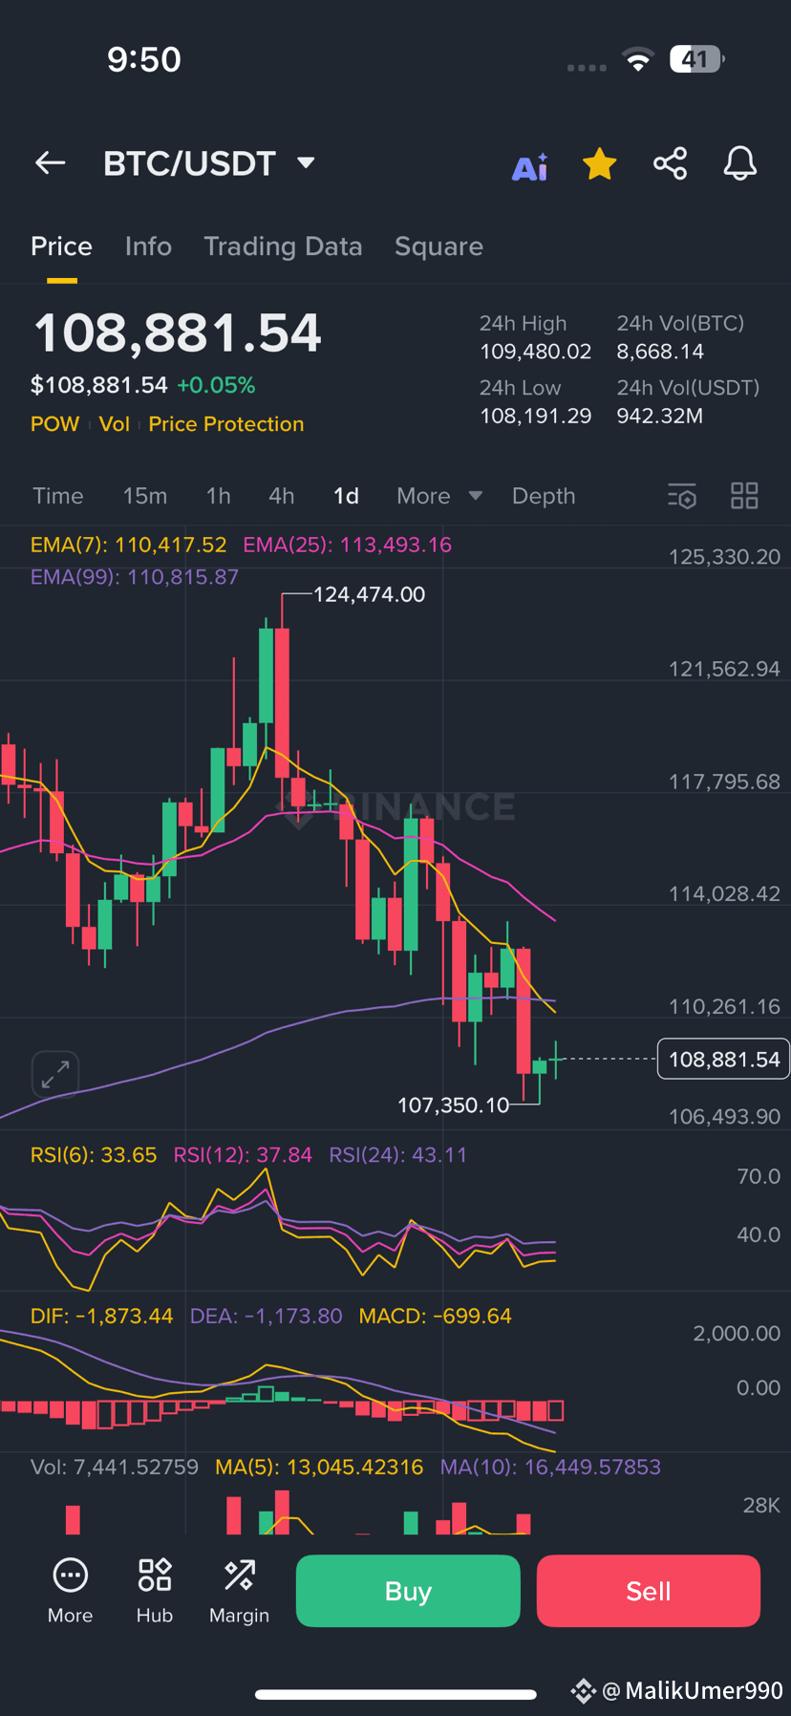The width and height of the screenshot is (791, 1716).
Task: Tap the EMA(7) indicator value
Action: (129, 545)
